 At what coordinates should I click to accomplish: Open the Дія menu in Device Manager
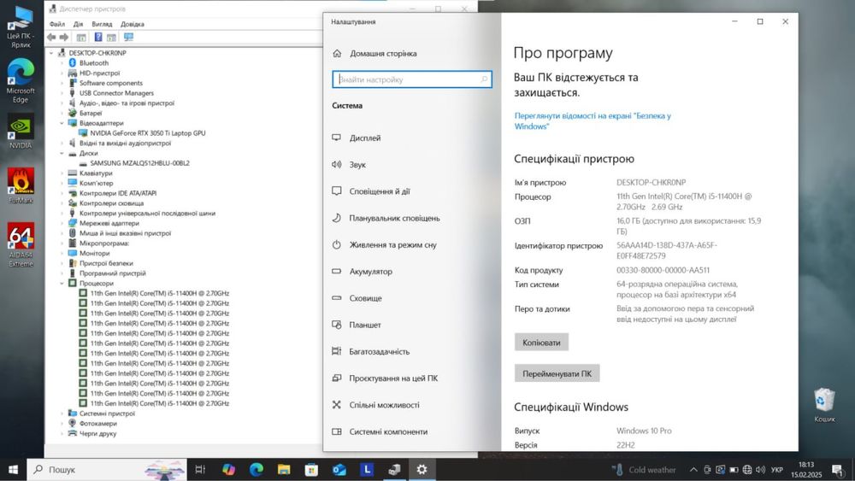(x=79, y=24)
